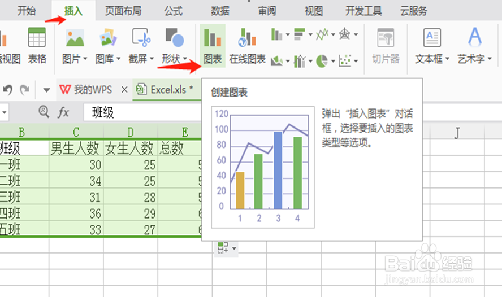This screenshot has height=297, width=502.
Task: Click the chart preview thumbnail in tooltip
Action: [x=263, y=167]
